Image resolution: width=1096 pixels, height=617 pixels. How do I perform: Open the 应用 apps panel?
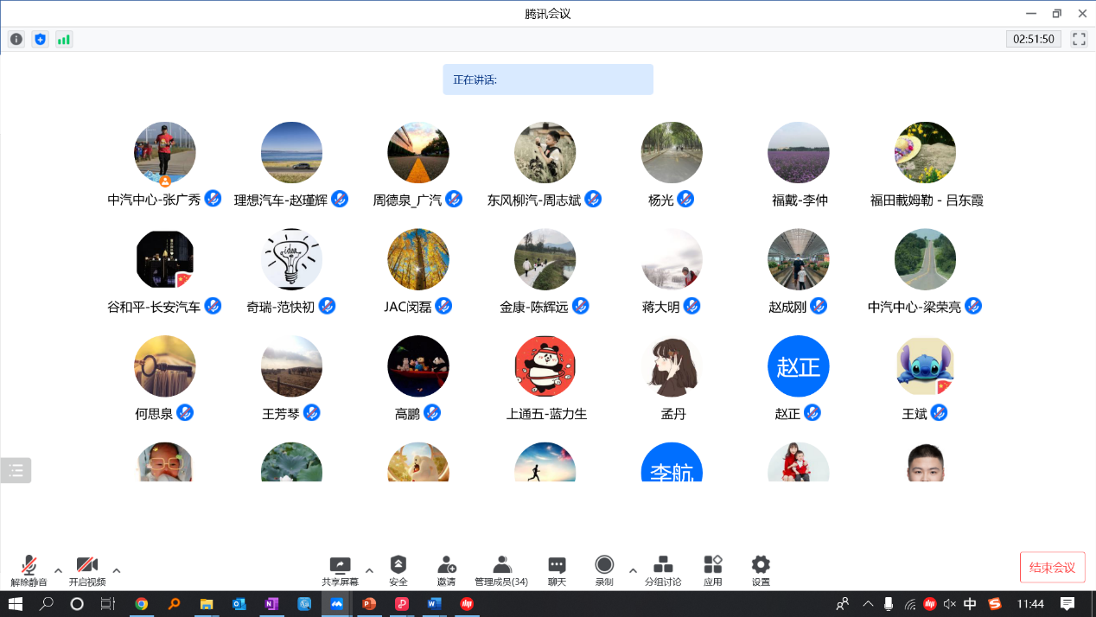pyautogui.click(x=712, y=570)
